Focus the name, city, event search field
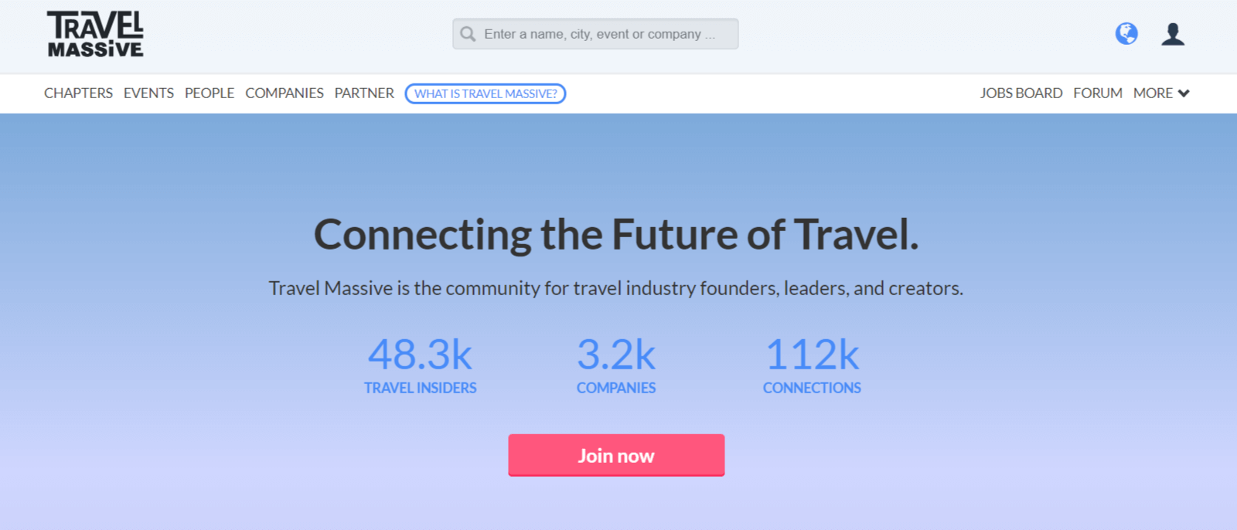The width and height of the screenshot is (1237, 530). point(595,34)
